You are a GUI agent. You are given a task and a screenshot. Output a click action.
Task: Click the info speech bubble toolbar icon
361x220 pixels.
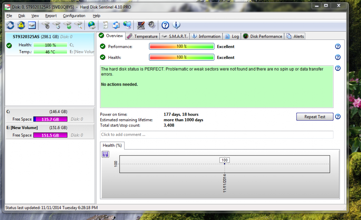[176, 25]
